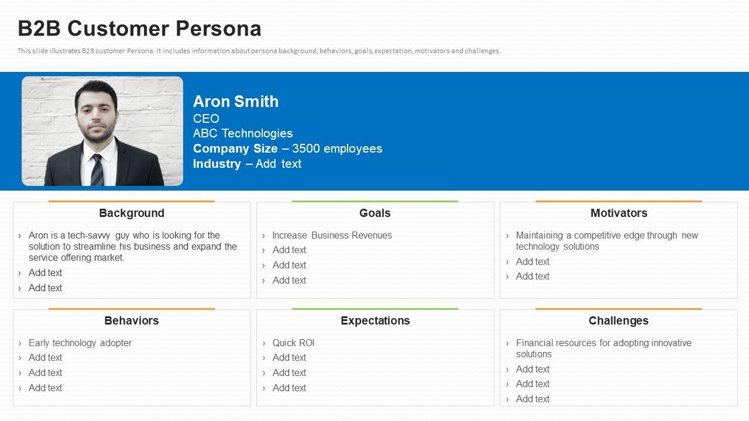Click the Quick ROI bullet text
Screen dimensions: 749x421
pyautogui.click(x=293, y=343)
